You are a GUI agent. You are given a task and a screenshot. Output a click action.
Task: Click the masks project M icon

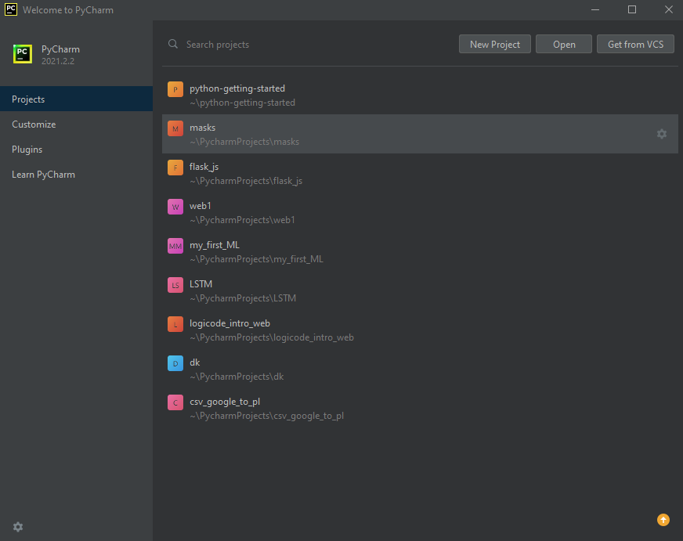(x=175, y=128)
